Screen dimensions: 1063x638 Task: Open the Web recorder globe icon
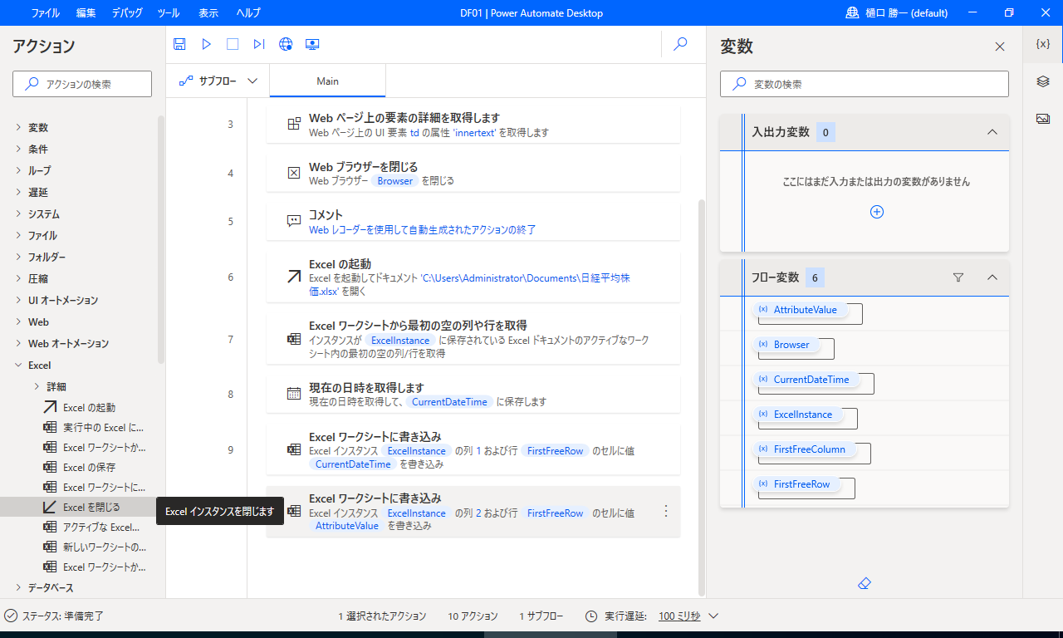(286, 44)
